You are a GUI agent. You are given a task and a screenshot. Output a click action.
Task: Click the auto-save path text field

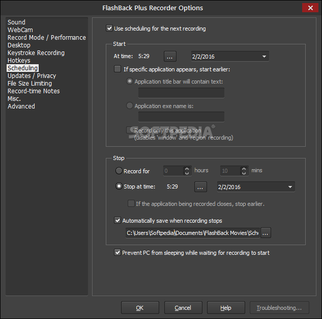pyautogui.click(x=193, y=233)
